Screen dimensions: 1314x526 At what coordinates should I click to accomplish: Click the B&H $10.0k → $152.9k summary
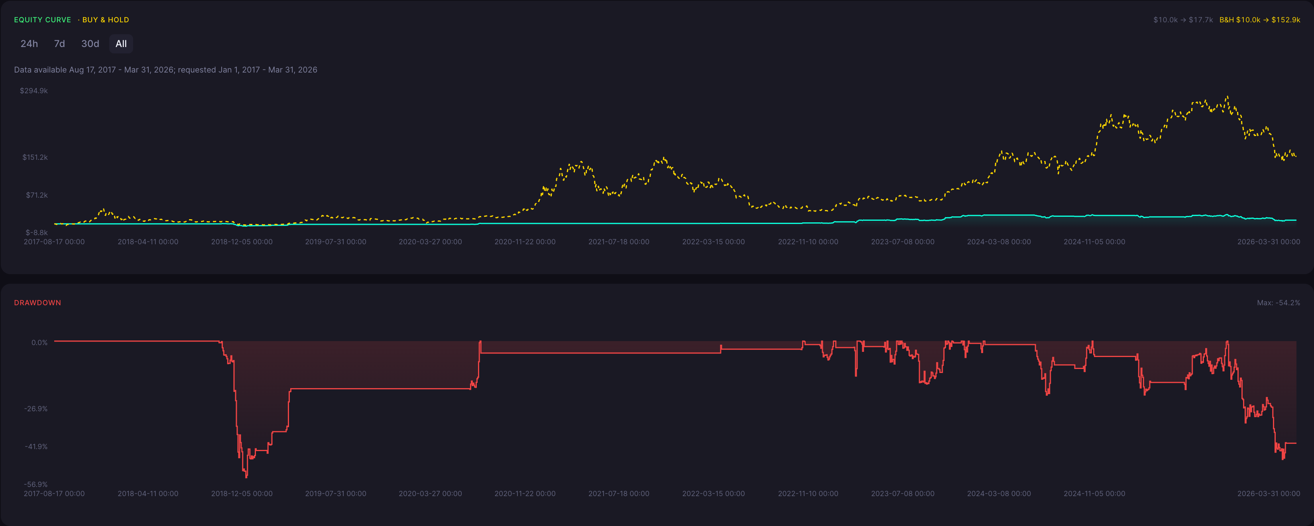coord(1259,20)
